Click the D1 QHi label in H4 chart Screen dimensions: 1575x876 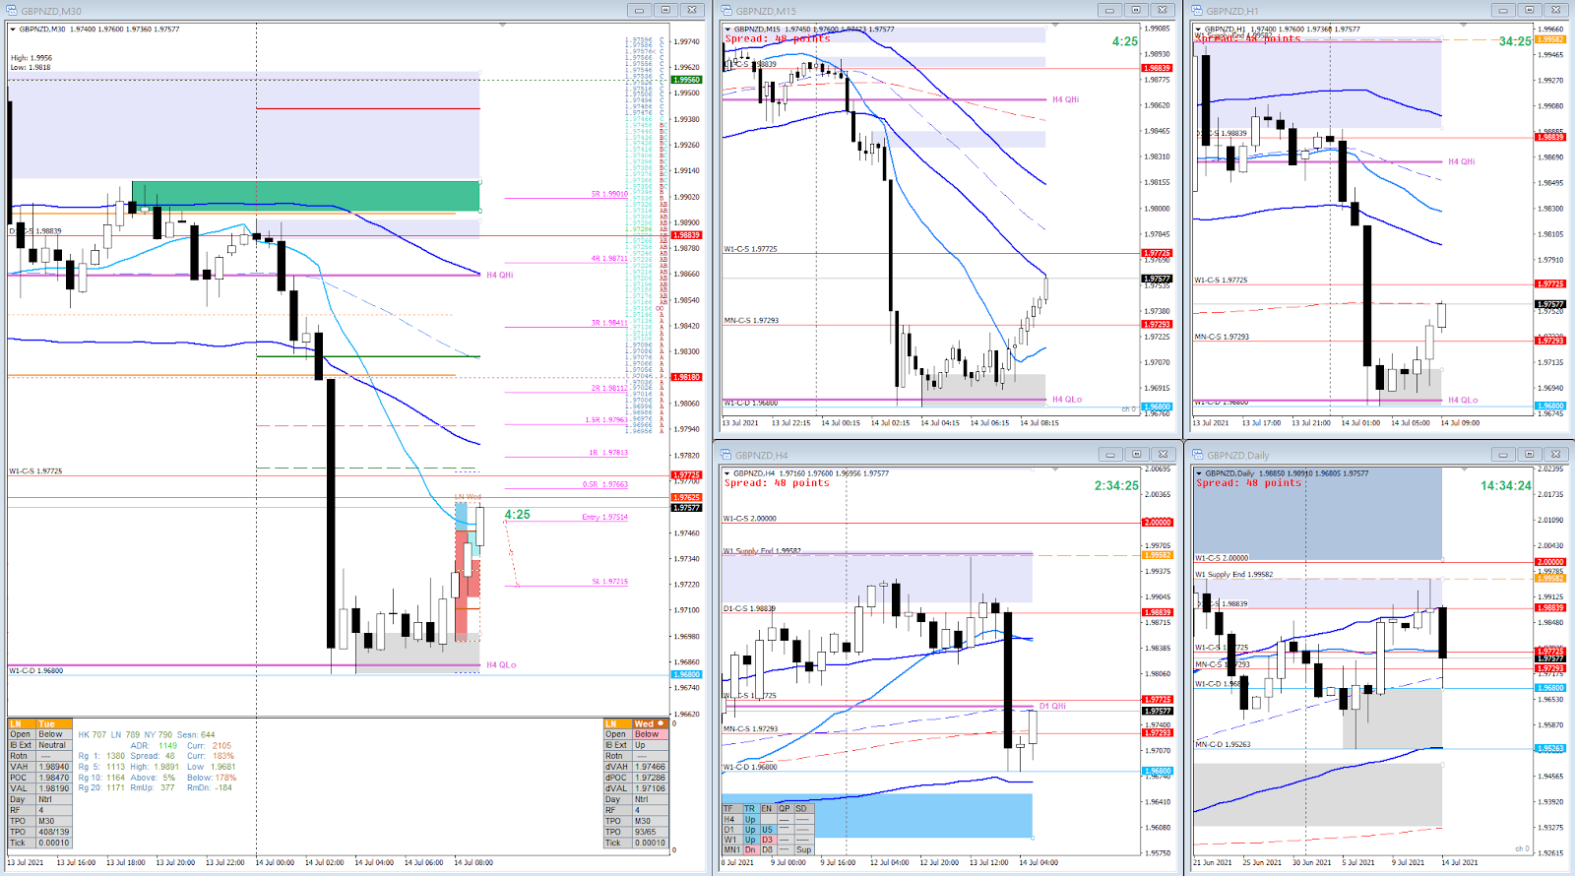click(x=1052, y=706)
